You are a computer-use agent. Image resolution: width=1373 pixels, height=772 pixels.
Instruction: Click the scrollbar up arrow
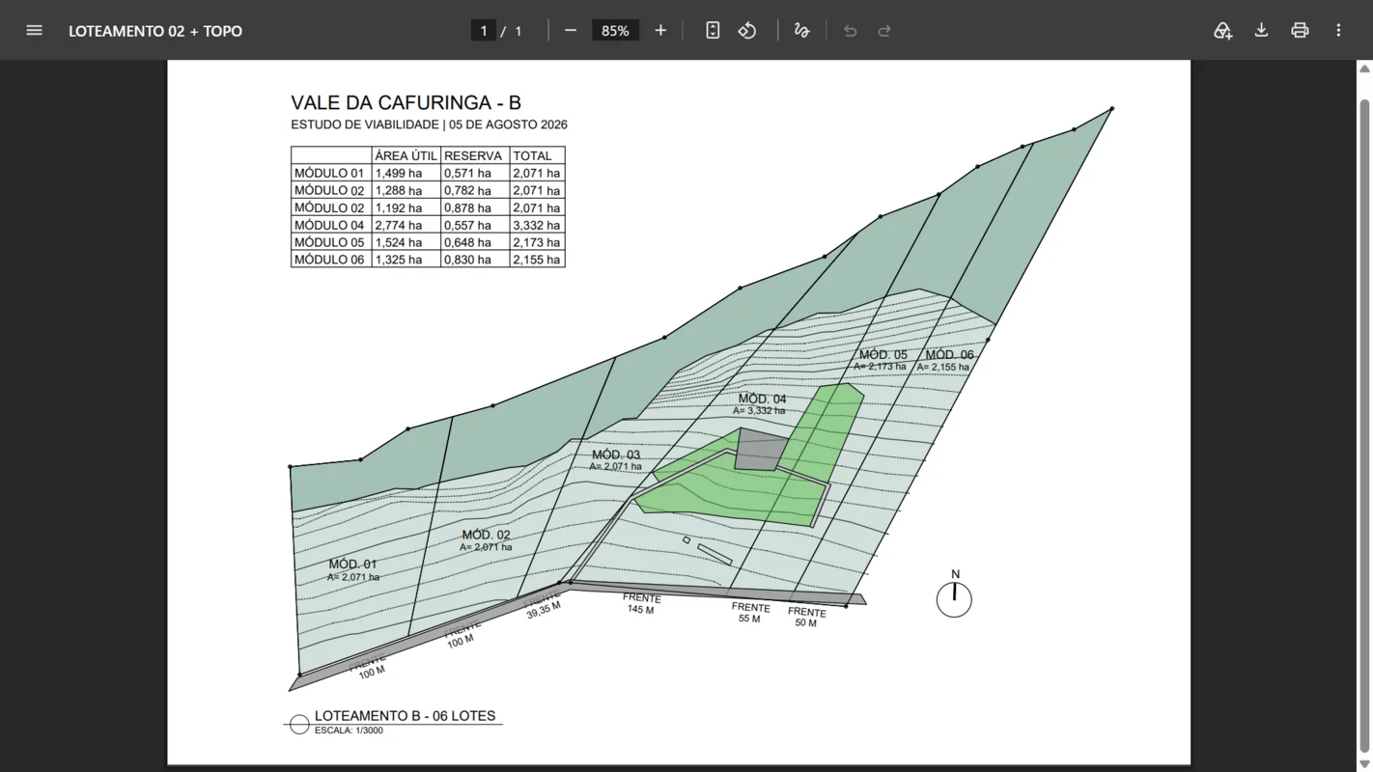coord(1364,69)
